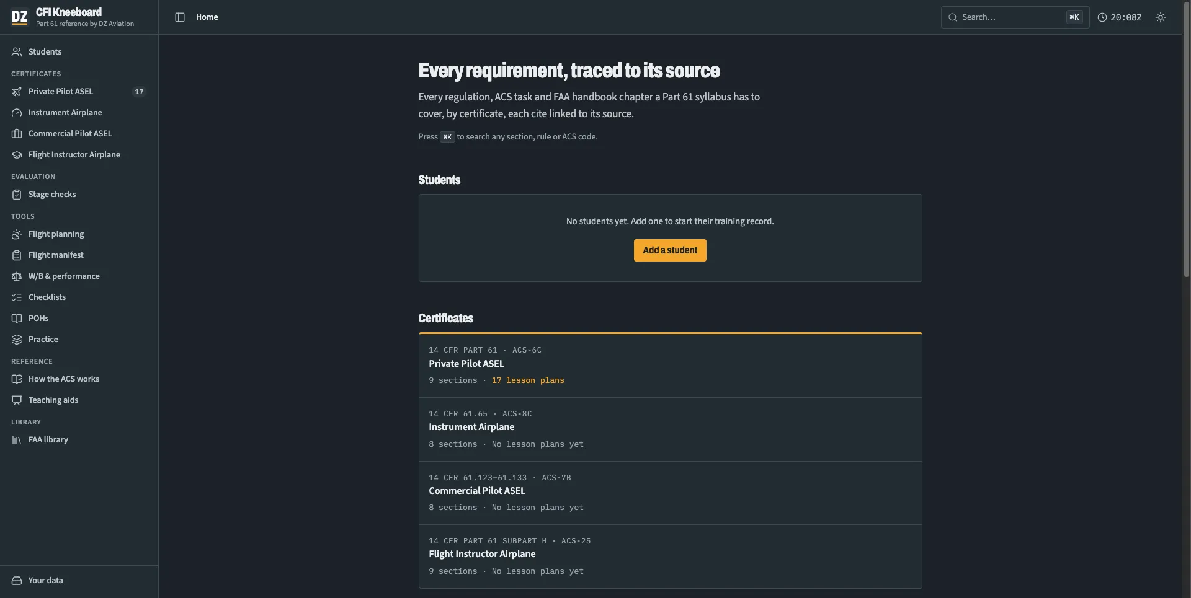Click the Your data drive icon
This screenshot has width=1191, height=598.
click(17, 581)
